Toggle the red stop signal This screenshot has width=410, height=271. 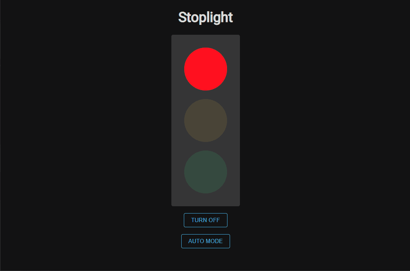click(206, 69)
